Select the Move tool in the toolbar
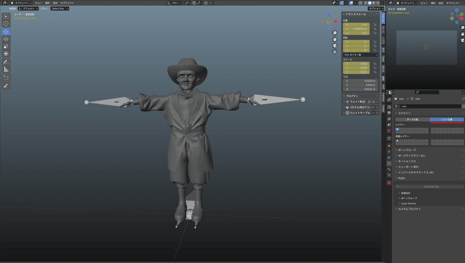The width and height of the screenshot is (465, 263). pos(6,32)
